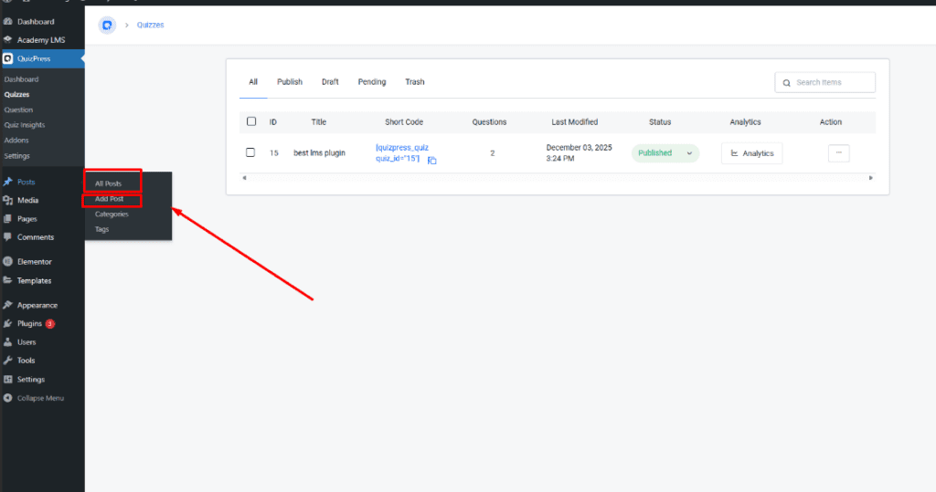Open the Quizzes submenu item
Viewport: 936px width, 492px height.
click(16, 94)
